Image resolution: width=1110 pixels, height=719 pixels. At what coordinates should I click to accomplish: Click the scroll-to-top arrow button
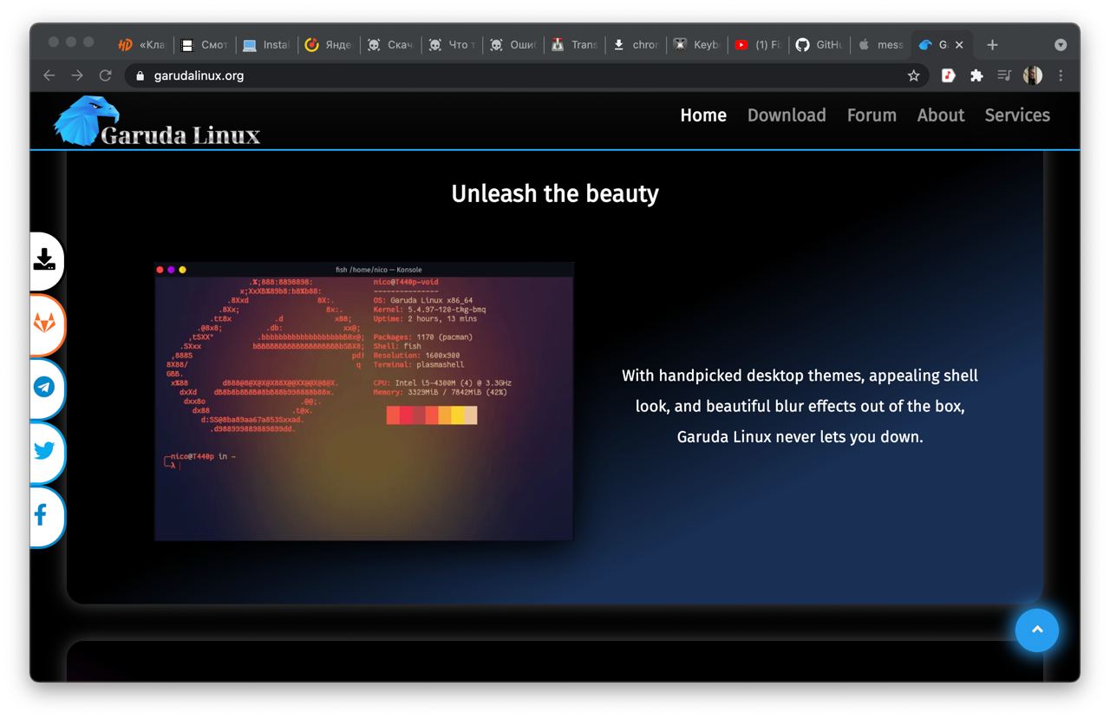coord(1037,630)
